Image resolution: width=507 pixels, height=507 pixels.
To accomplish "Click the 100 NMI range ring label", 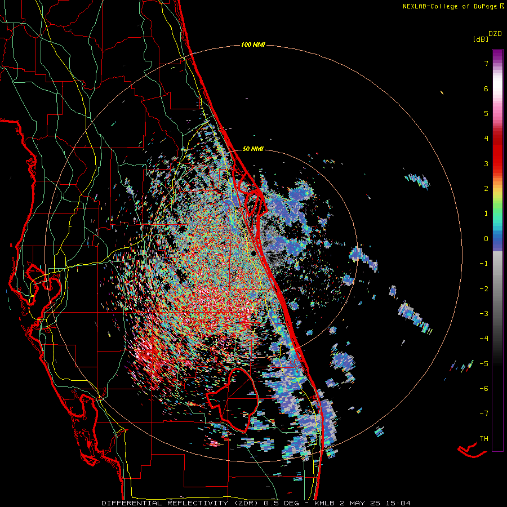I will click(253, 45).
